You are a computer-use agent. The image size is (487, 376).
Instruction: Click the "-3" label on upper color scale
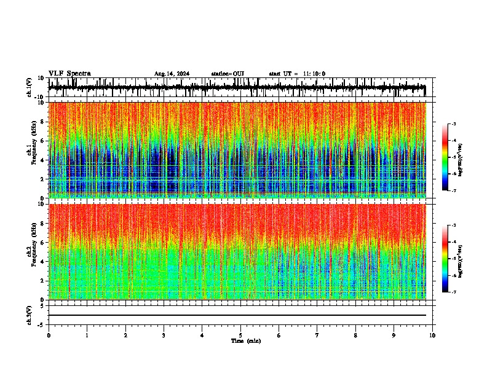point(453,123)
